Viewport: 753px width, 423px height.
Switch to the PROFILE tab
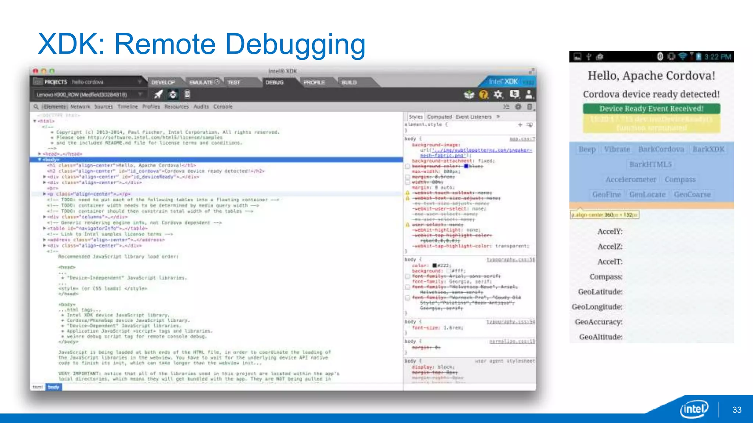click(314, 82)
